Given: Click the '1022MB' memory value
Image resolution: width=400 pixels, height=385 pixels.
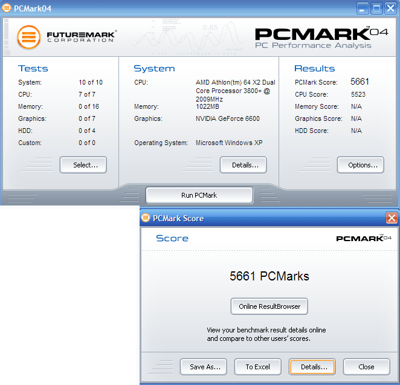Looking at the screenshot, I should tap(207, 106).
